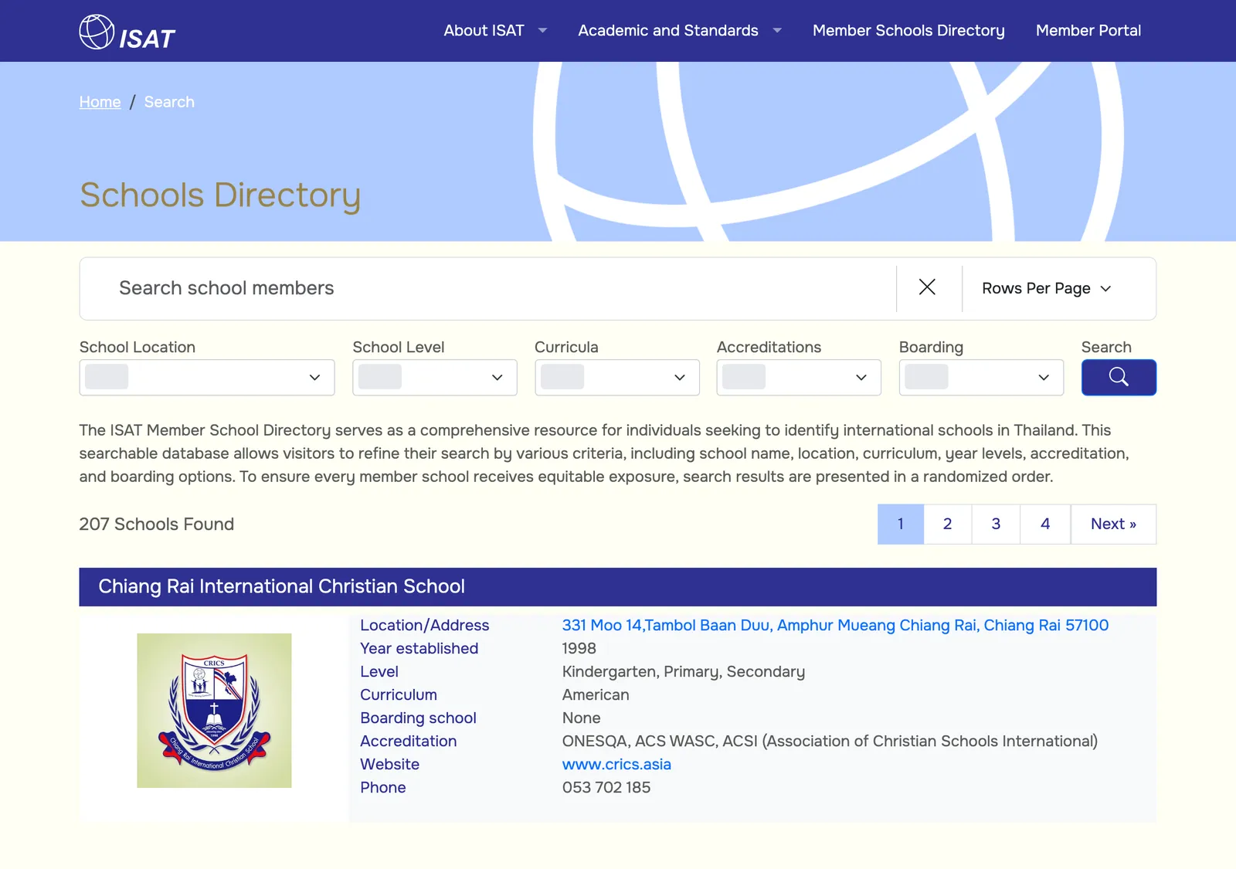1236x869 pixels.
Task: Click the CRICS school crest thumbnail
Action: [214, 711]
